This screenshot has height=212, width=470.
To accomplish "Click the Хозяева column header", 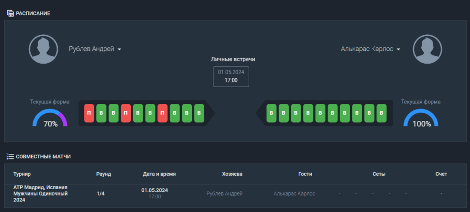I will [x=232, y=174].
